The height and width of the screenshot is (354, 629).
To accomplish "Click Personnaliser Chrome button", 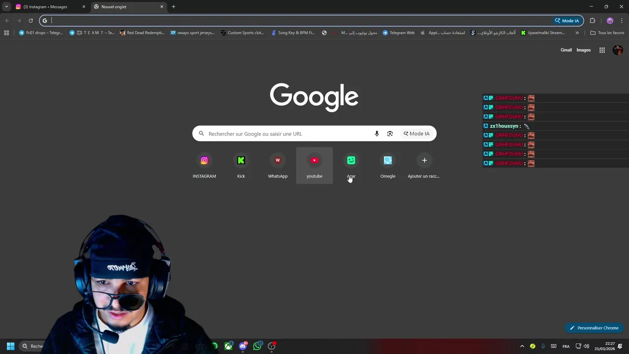I will (x=594, y=328).
